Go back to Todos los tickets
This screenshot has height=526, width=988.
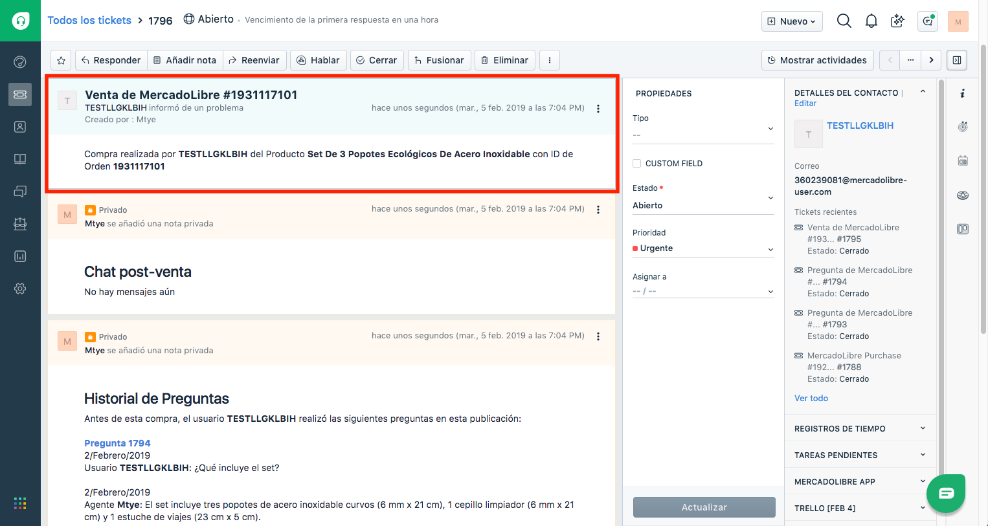89,20
